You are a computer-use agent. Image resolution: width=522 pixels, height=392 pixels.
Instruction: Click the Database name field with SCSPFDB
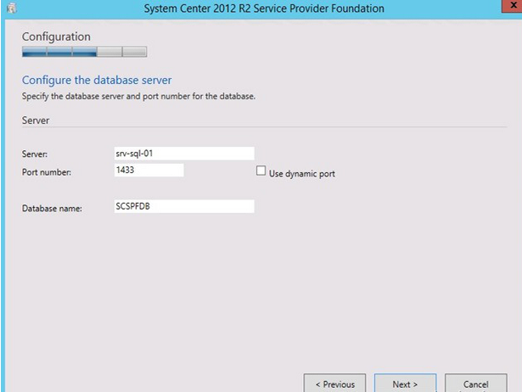coord(184,206)
